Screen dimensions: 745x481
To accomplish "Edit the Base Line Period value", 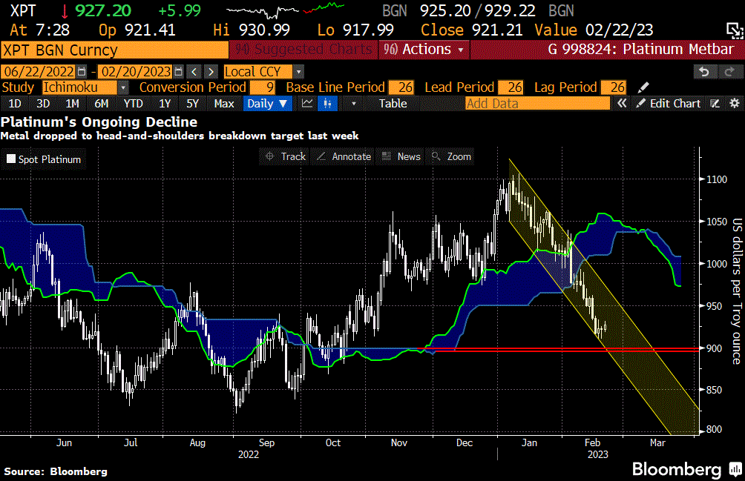I will [401, 87].
